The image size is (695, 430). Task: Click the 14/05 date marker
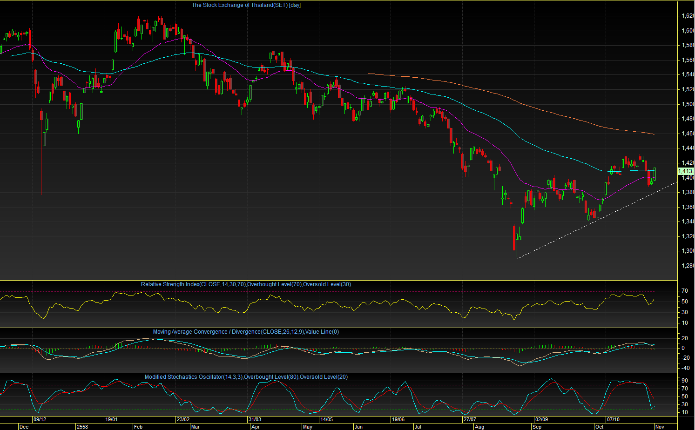pos(326,419)
